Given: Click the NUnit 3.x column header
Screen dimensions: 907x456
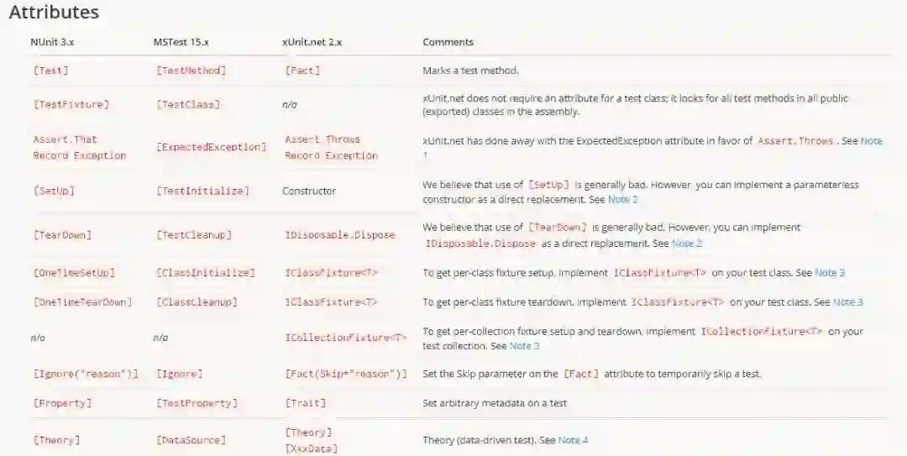Looking at the screenshot, I should tap(52, 42).
